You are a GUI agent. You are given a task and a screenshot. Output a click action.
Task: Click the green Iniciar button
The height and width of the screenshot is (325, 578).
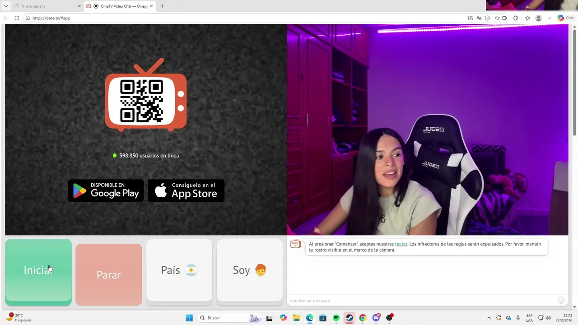pyautogui.click(x=38, y=270)
